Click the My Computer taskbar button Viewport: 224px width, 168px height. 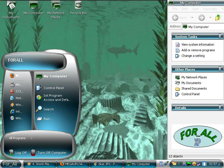(x=139, y=164)
